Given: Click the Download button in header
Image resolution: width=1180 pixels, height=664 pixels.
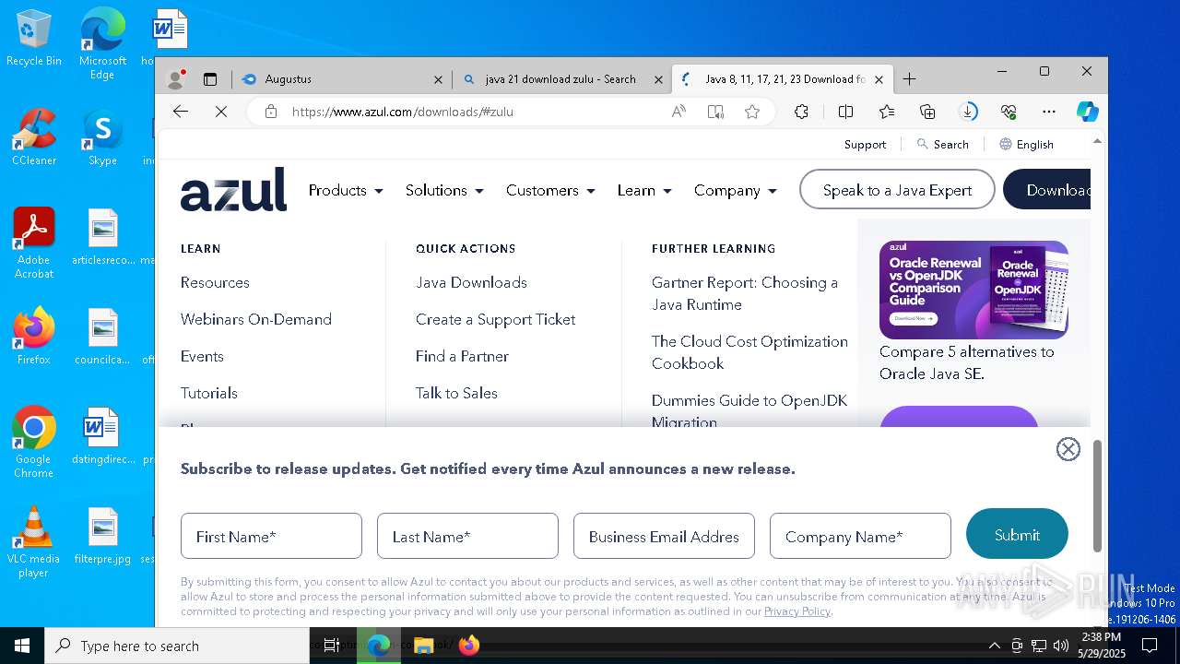Looking at the screenshot, I should coord(1047,190).
